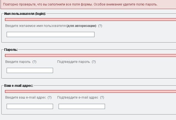The height and width of the screenshot is (120, 176).
Task: Show the (?) help for "Введите ваш e-mail адрес"
Action: [49, 97]
